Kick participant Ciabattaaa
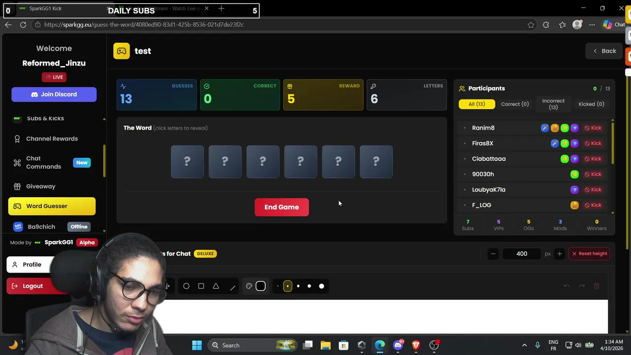The width and height of the screenshot is (631, 355). [593, 159]
